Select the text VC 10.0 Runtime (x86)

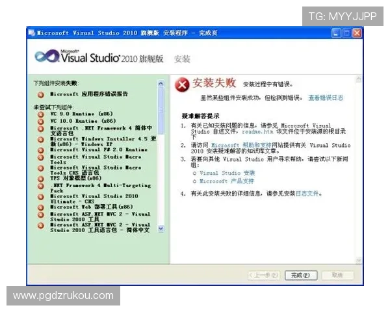pyautogui.click(x=83, y=121)
